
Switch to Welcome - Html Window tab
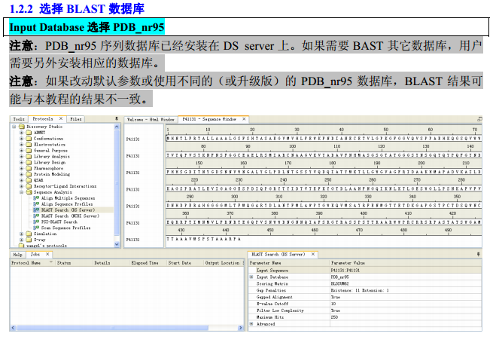[151, 119]
